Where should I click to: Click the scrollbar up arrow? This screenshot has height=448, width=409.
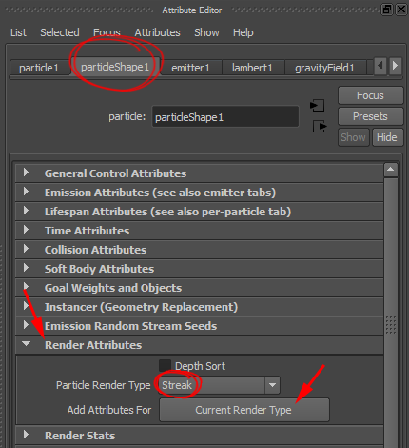(391, 170)
